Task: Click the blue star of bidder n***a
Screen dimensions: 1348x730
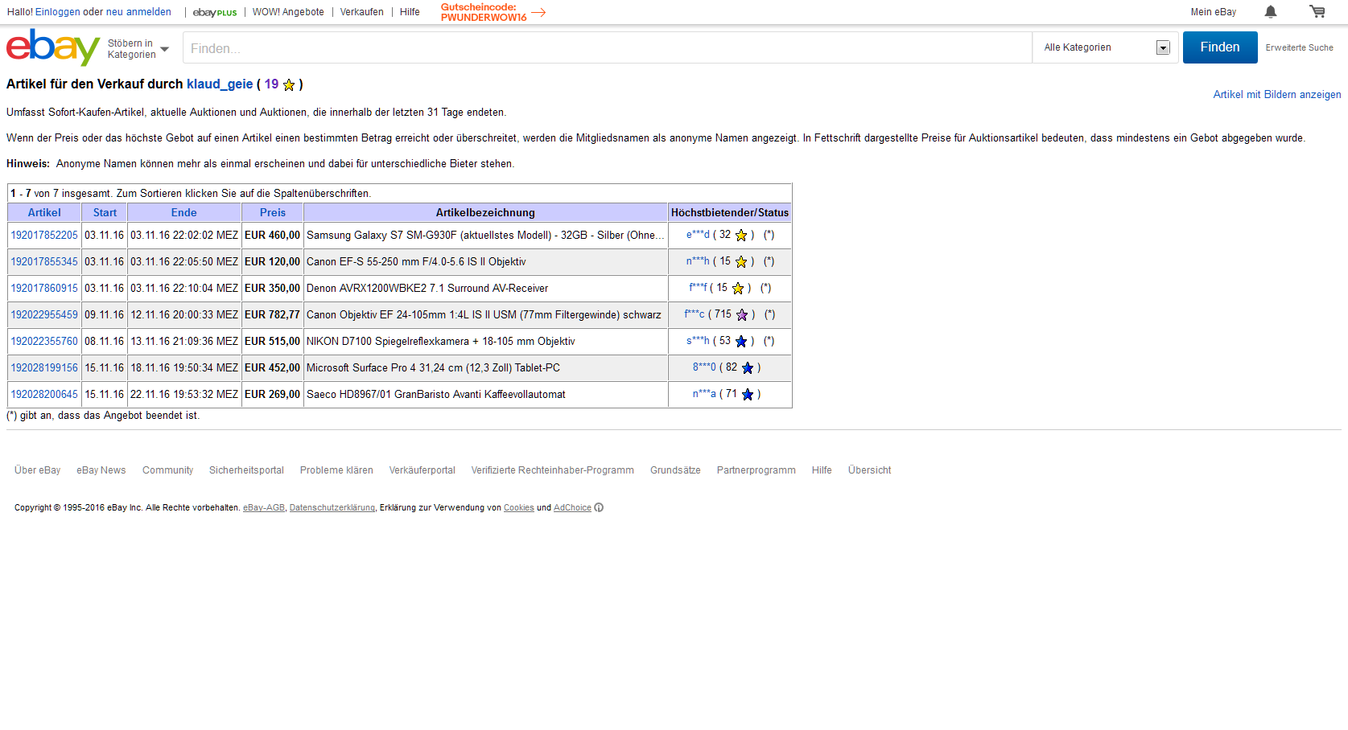Action: 748,394
